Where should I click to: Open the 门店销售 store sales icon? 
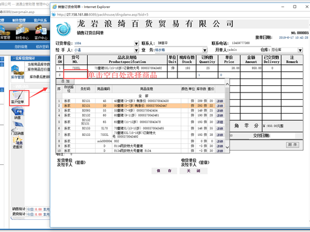click(x=18, y=128)
